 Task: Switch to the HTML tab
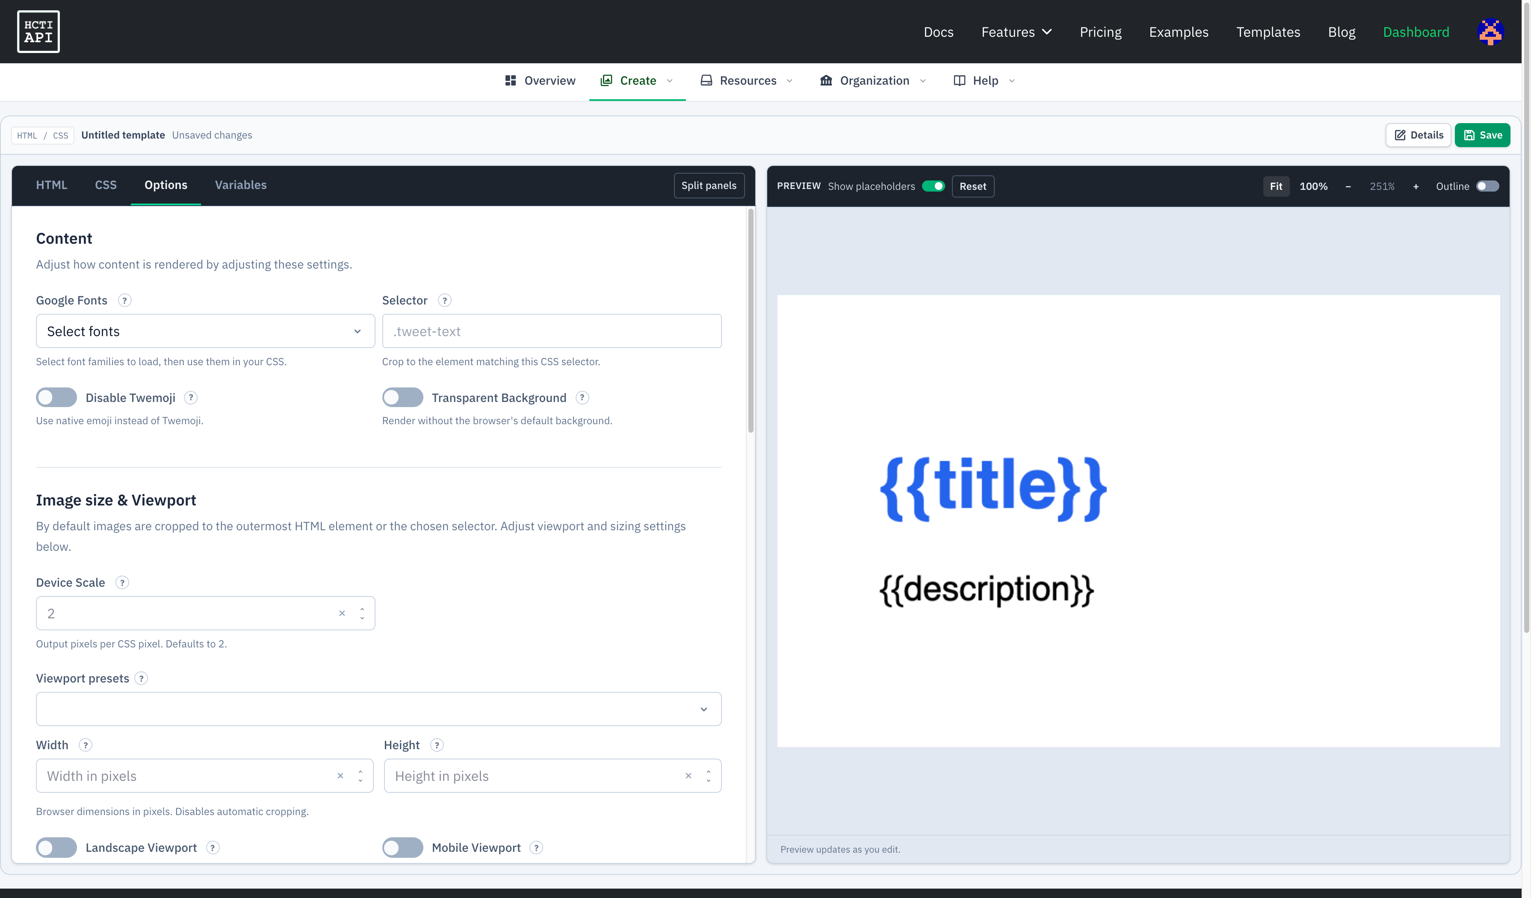(x=52, y=185)
